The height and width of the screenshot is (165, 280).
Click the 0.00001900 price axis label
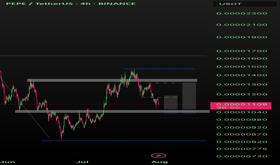click(x=242, y=37)
